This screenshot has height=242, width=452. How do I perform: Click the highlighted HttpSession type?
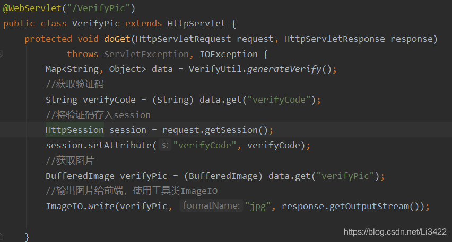(74, 130)
